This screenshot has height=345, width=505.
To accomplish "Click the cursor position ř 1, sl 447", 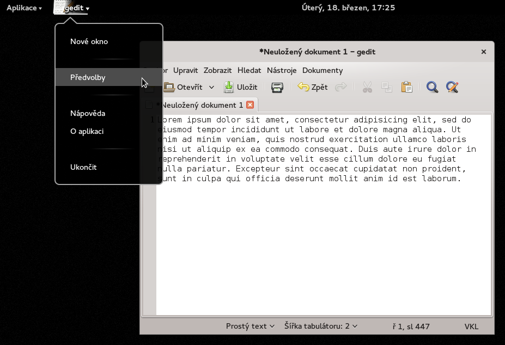I will [411, 326].
